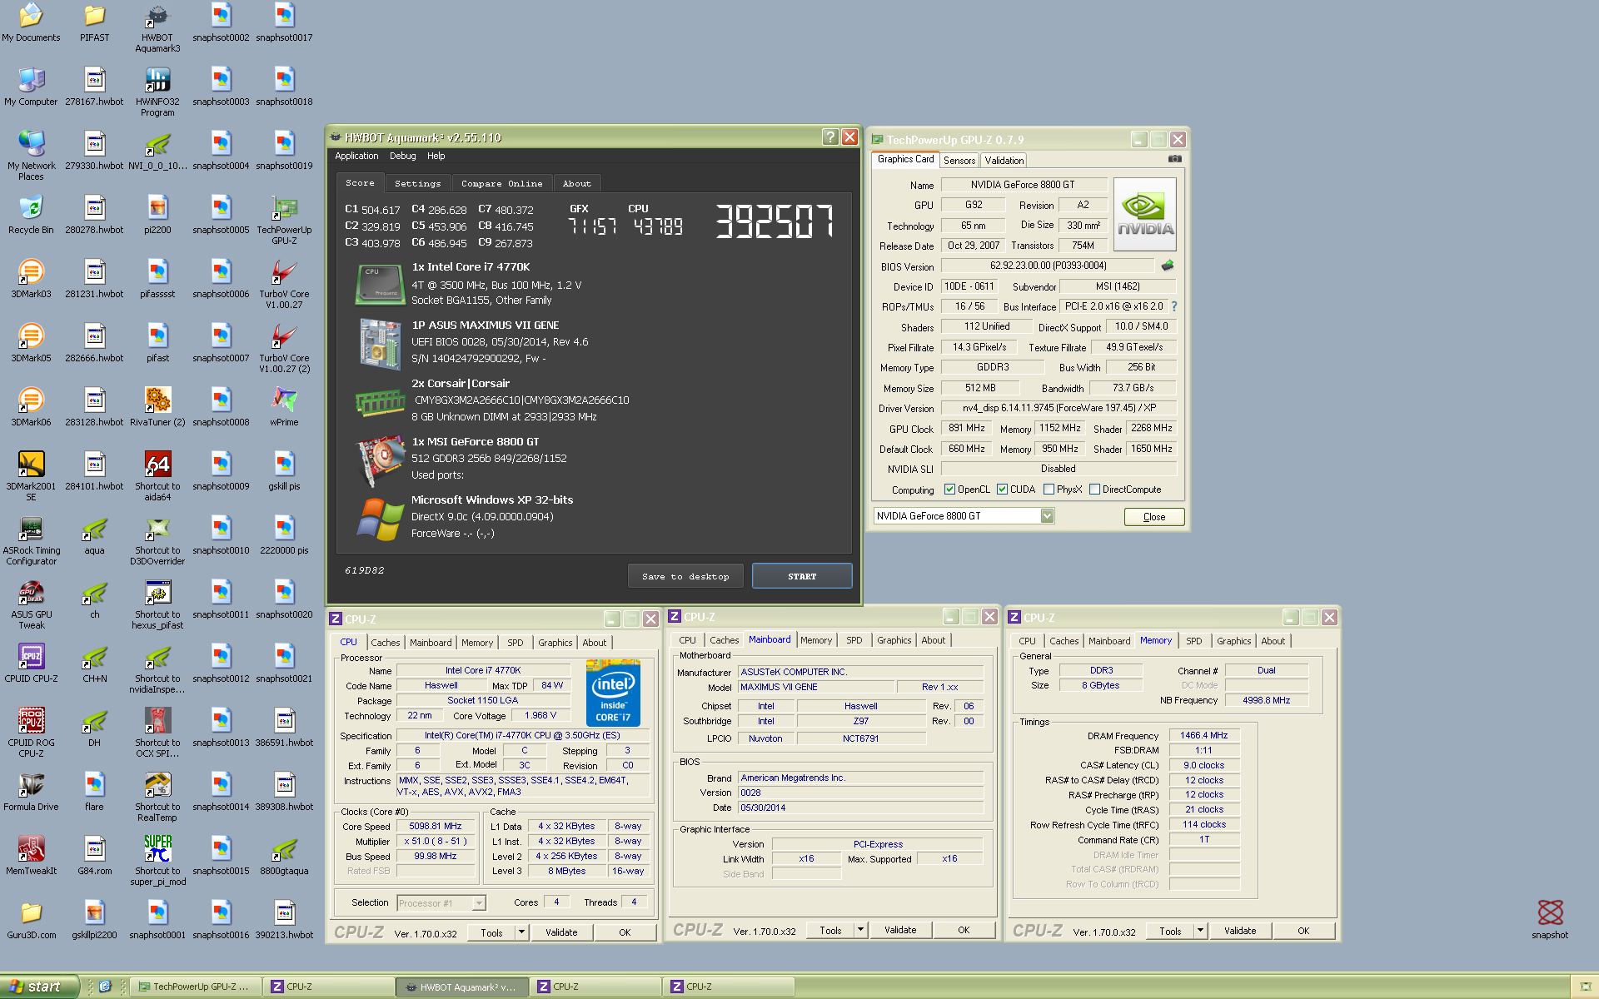Switch to the Validation tab in GPU-Z

1004,161
